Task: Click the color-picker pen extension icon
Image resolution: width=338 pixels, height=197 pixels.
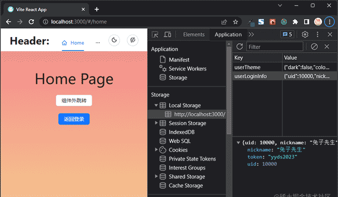Action: (x=251, y=22)
